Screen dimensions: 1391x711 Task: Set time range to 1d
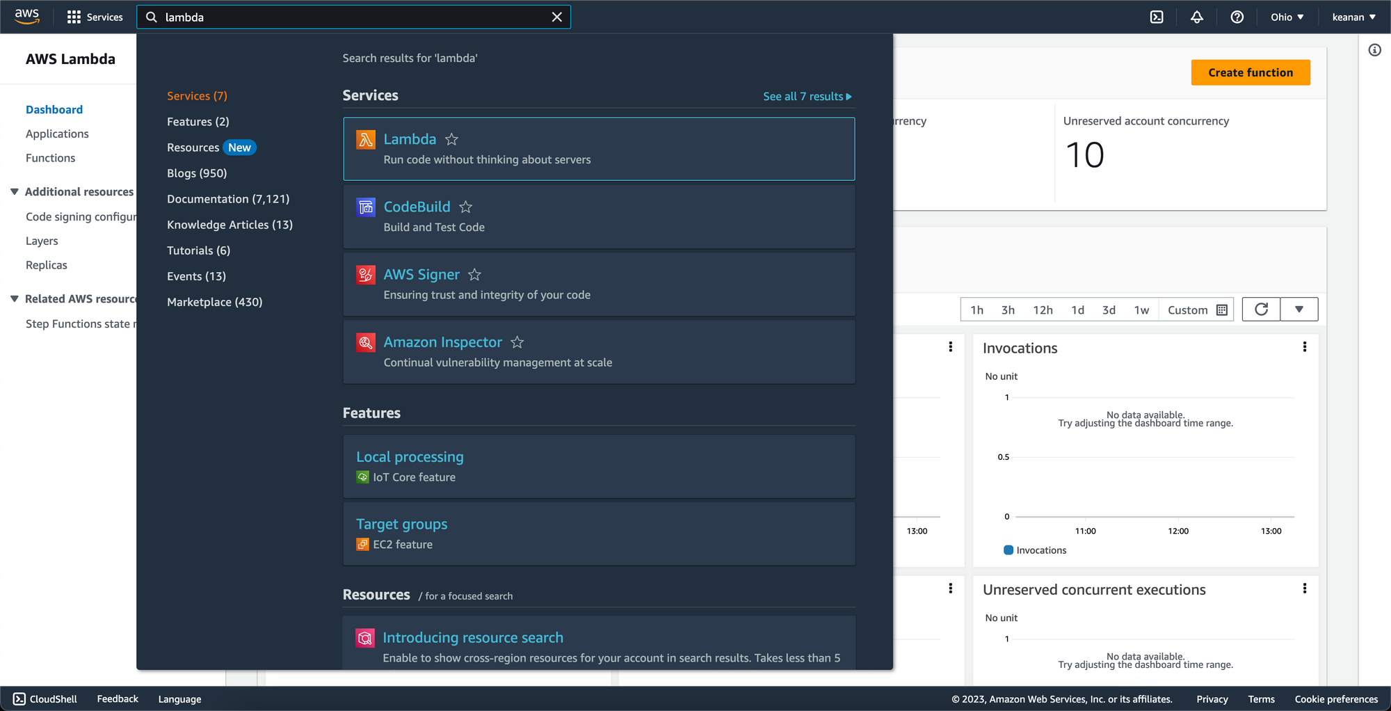(x=1077, y=310)
